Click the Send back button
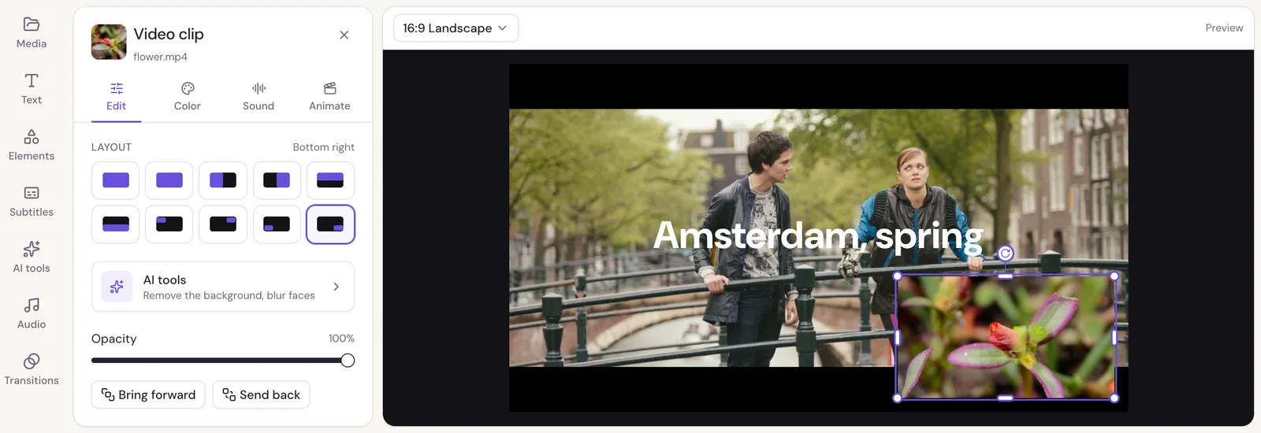 tap(261, 394)
